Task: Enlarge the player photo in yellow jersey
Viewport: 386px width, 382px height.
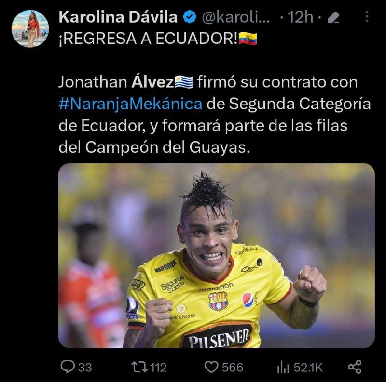Action: pos(217,256)
